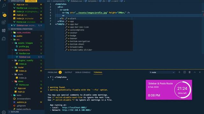The height and width of the screenshot is (114, 204).
Task: Switch to the Problems tab
Action: (x=52, y=73)
